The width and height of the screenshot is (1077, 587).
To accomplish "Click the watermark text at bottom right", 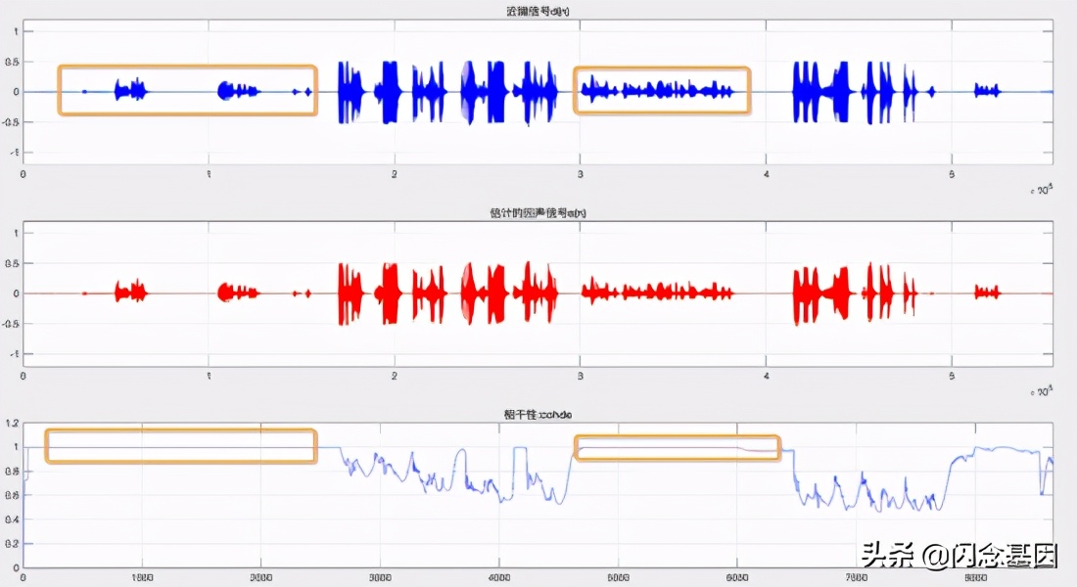I will (x=959, y=555).
